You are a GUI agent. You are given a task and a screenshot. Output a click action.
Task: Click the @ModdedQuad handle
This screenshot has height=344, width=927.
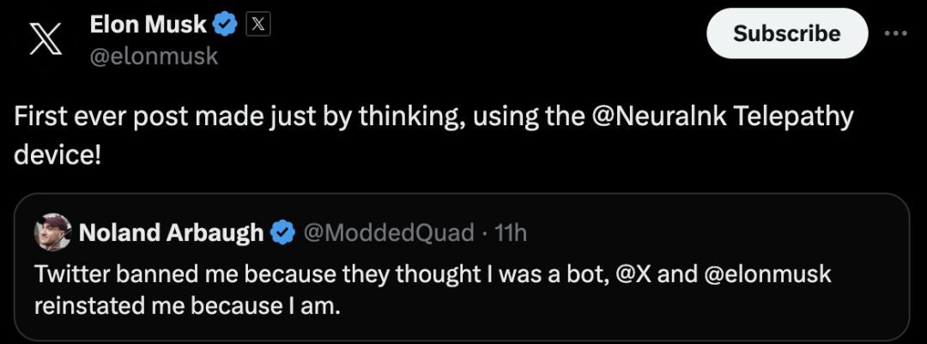pyautogui.click(x=388, y=232)
